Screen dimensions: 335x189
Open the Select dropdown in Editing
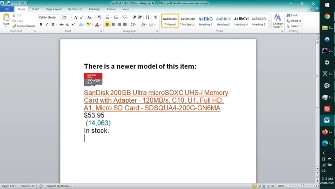click(294, 26)
